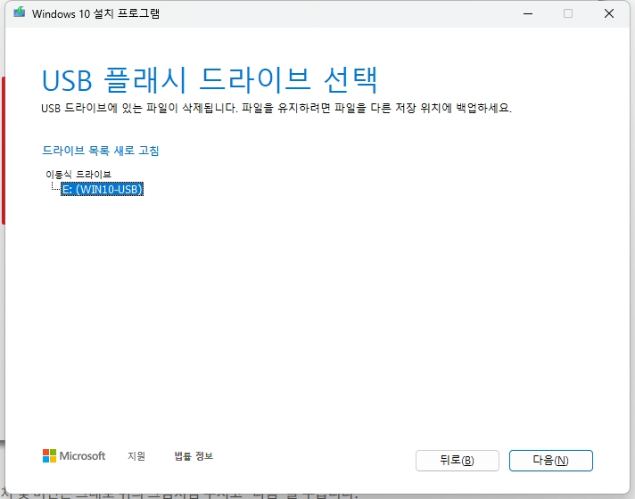Click the text warning that USB files are deleted
This screenshot has width=635, height=499.
[276, 108]
